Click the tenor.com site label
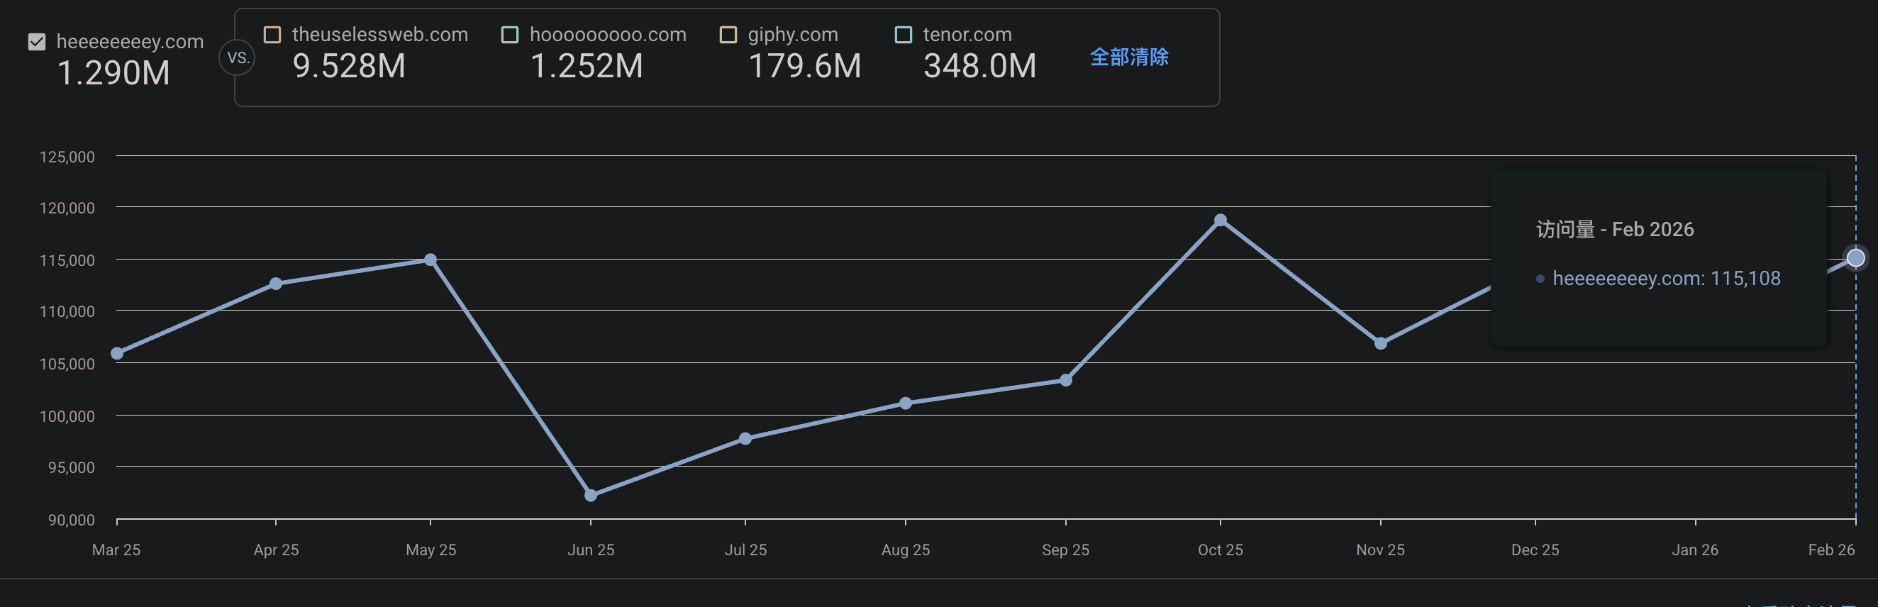1878x607 pixels. coord(967,35)
